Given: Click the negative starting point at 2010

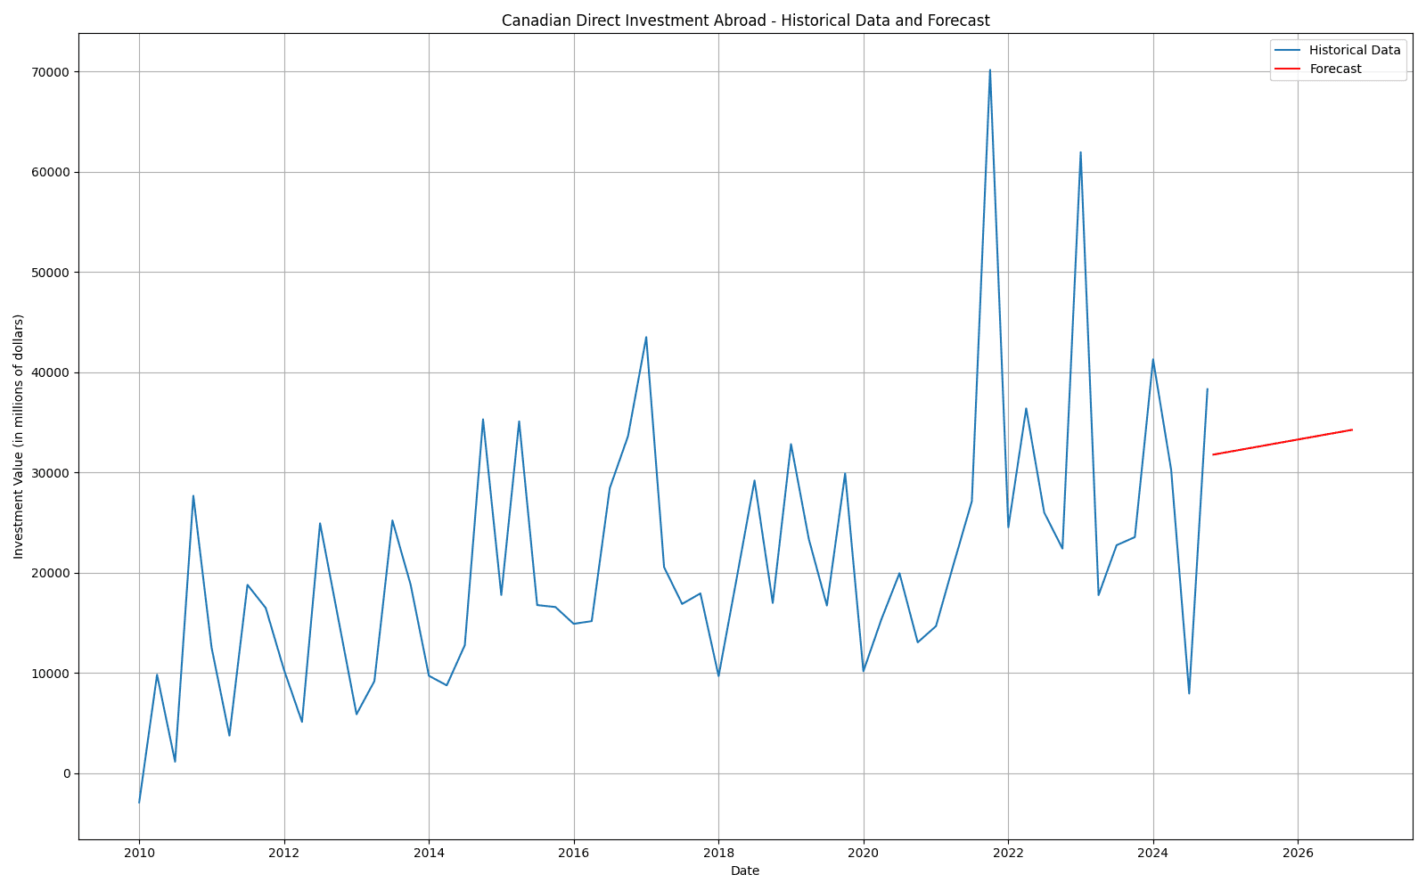Looking at the screenshot, I should pos(139,802).
